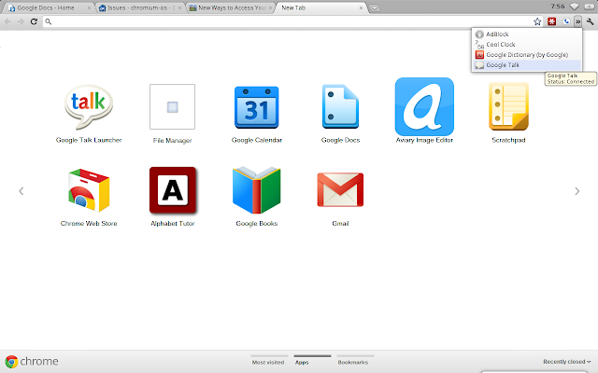598x373 pixels.
Task: Click the extensions overflow chevron button
Action: pos(578,21)
